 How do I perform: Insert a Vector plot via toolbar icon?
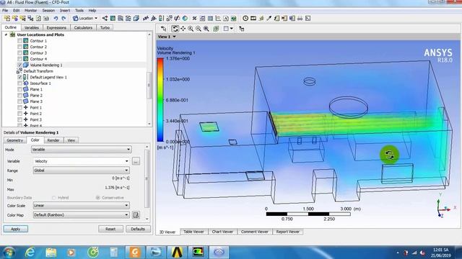click(105, 18)
